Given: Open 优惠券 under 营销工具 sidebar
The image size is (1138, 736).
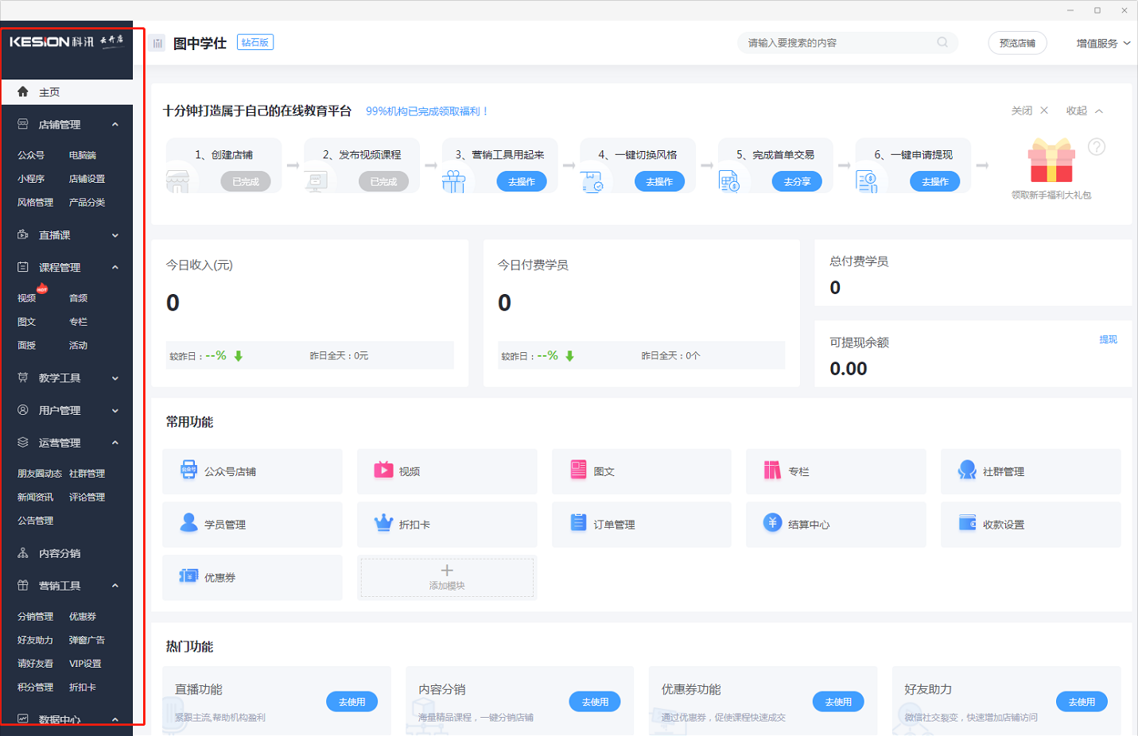Looking at the screenshot, I should [x=83, y=617].
